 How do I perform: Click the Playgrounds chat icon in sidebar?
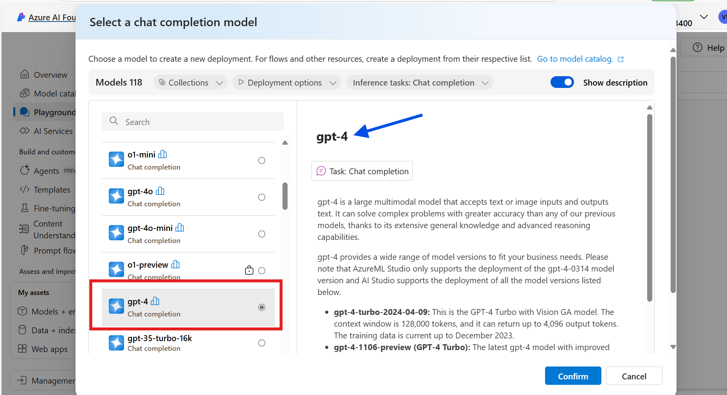point(25,112)
